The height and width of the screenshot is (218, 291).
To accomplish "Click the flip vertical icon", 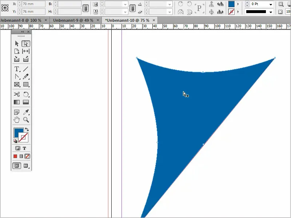I will click(189, 12).
